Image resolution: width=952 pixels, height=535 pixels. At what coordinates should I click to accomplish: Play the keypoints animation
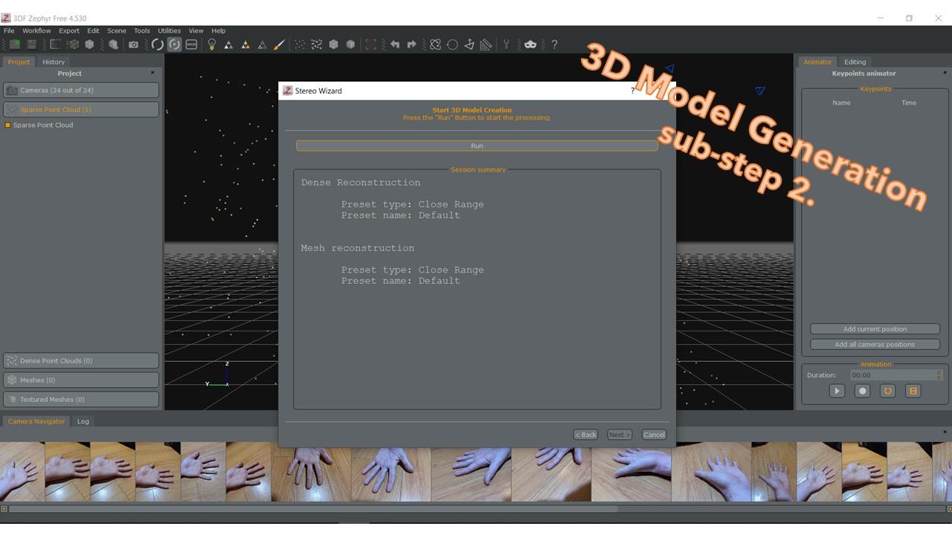837,391
